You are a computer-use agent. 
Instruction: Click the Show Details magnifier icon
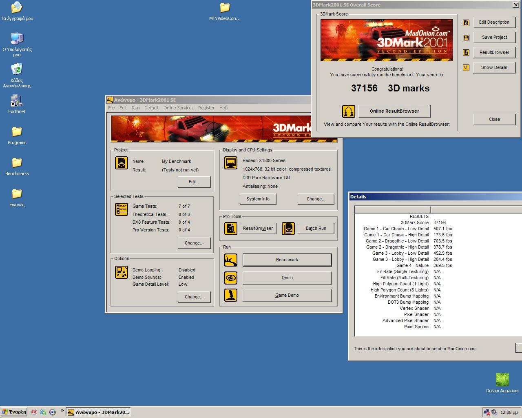466,68
